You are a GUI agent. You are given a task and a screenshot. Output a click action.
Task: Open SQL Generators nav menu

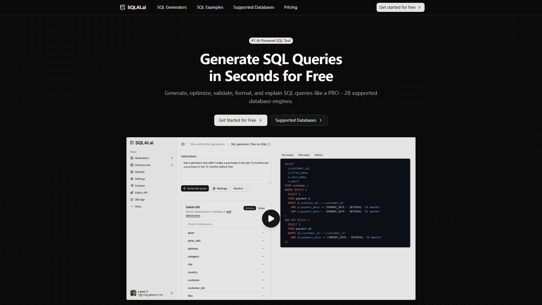pos(172,7)
